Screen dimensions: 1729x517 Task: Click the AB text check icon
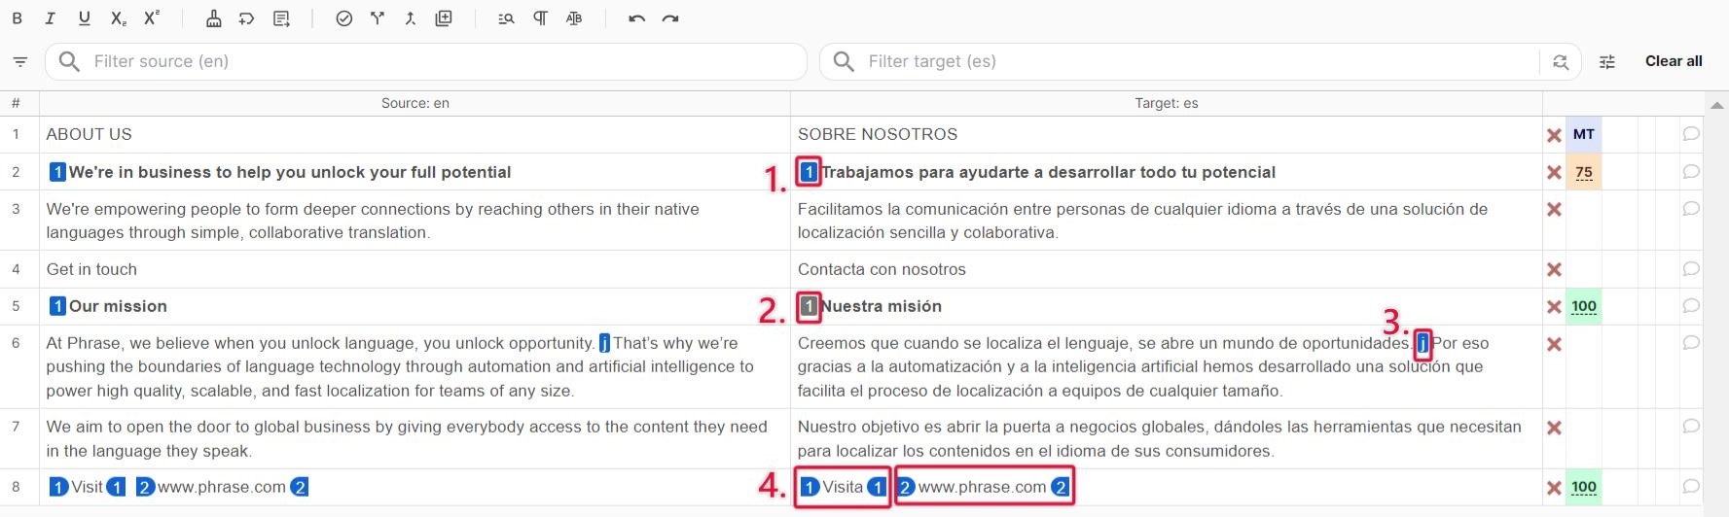tap(574, 18)
